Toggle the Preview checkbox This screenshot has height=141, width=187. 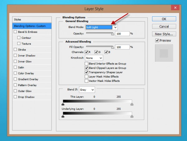click(157, 41)
